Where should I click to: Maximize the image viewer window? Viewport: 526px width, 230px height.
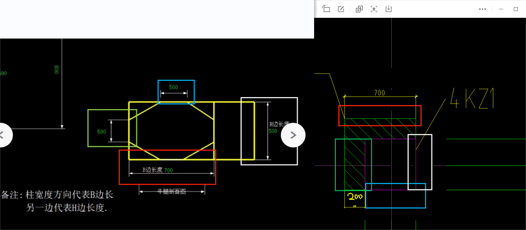(516, 9)
